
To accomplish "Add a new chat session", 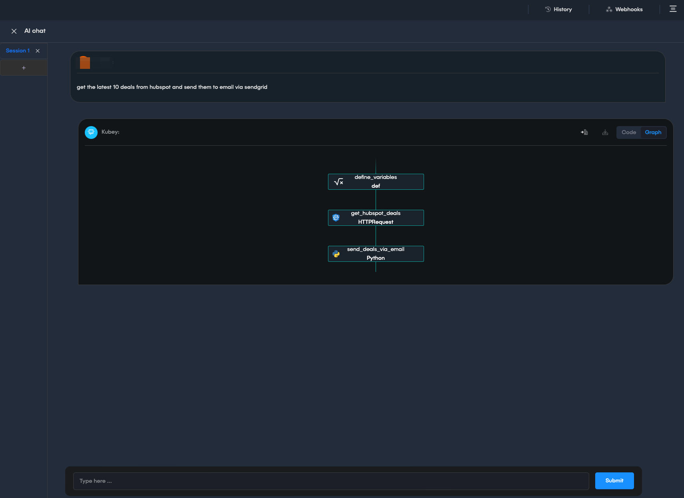I will [x=24, y=68].
